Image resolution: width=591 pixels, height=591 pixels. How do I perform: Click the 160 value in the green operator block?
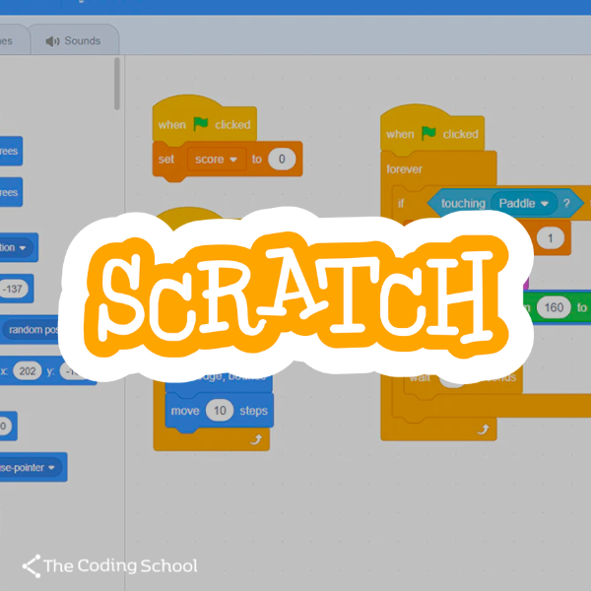[554, 307]
